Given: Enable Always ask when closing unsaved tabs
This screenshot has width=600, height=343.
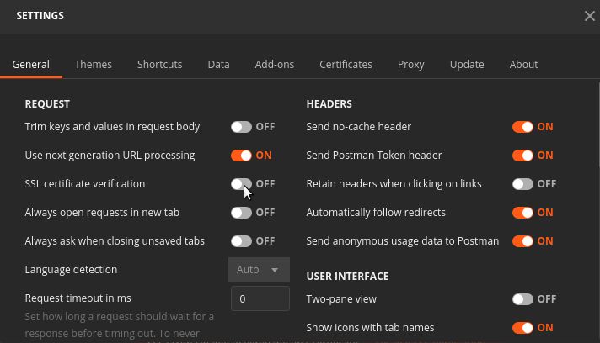Looking at the screenshot, I should point(242,241).
